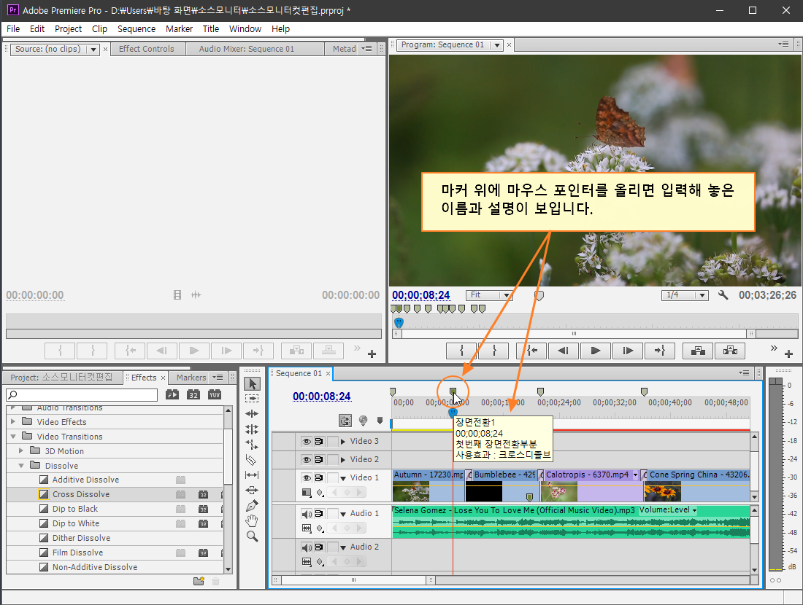The image size is (803, 605).
Task: Select the Slide tool
Action: 252,491
